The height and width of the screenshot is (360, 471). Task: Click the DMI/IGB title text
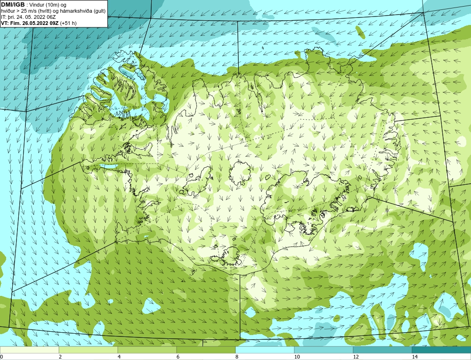point(13,5)
